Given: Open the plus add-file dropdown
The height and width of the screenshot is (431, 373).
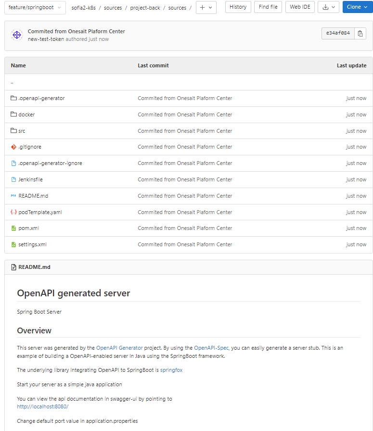Looking at the screenshot, I should tap(206, 7).
